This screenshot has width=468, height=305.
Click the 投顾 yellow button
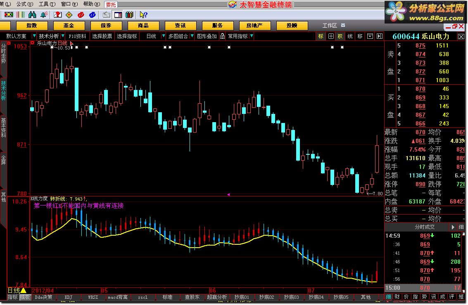coord(292,26)
